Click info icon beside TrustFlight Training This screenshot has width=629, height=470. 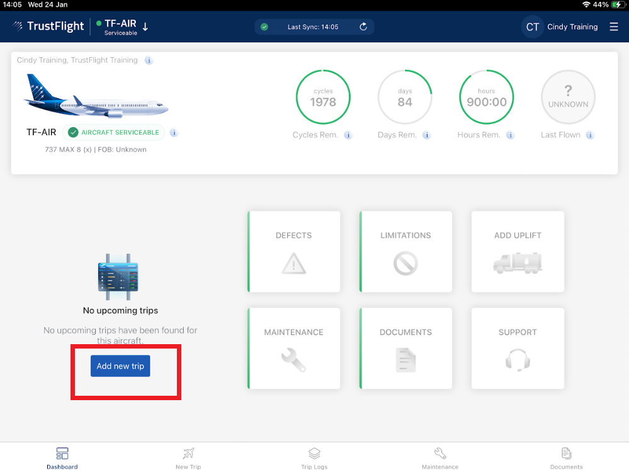click(x=149, y=60)
